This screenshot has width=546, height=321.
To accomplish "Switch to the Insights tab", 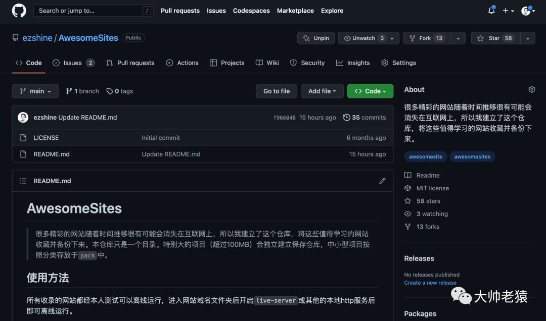I will 353,63.
